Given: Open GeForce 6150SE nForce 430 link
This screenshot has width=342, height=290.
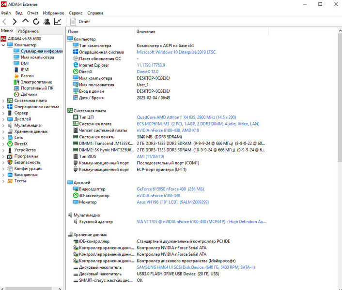Looking at the screenshot, I should [x=171, y=189].
